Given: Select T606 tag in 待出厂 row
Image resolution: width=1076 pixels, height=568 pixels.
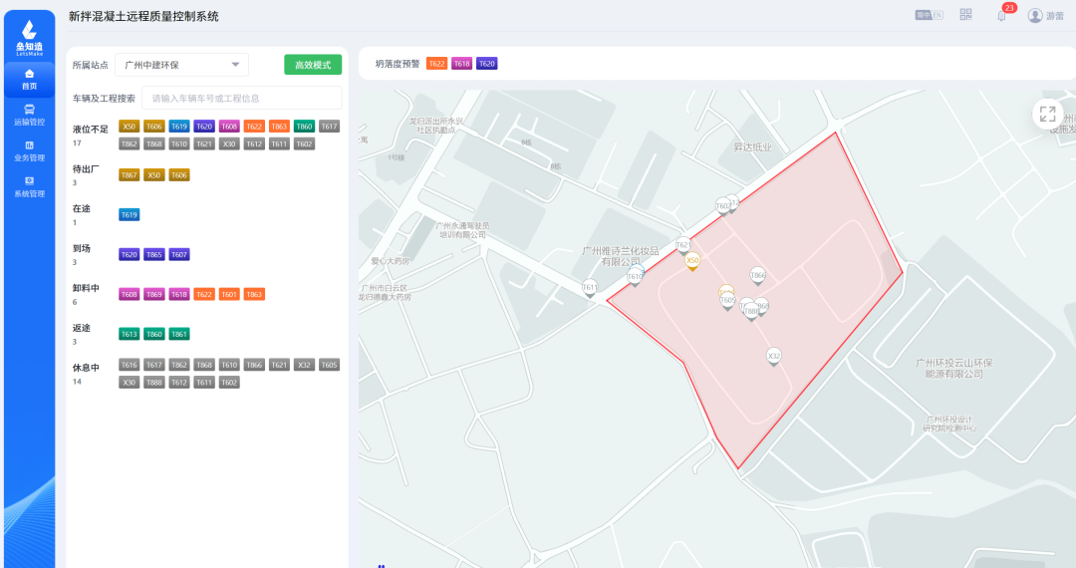Looking at the screenshot, I should 179,175.
